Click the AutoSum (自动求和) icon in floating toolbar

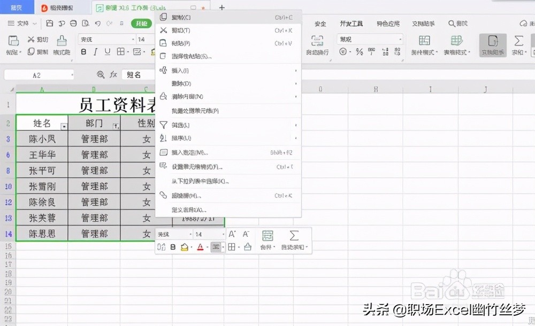293,234
